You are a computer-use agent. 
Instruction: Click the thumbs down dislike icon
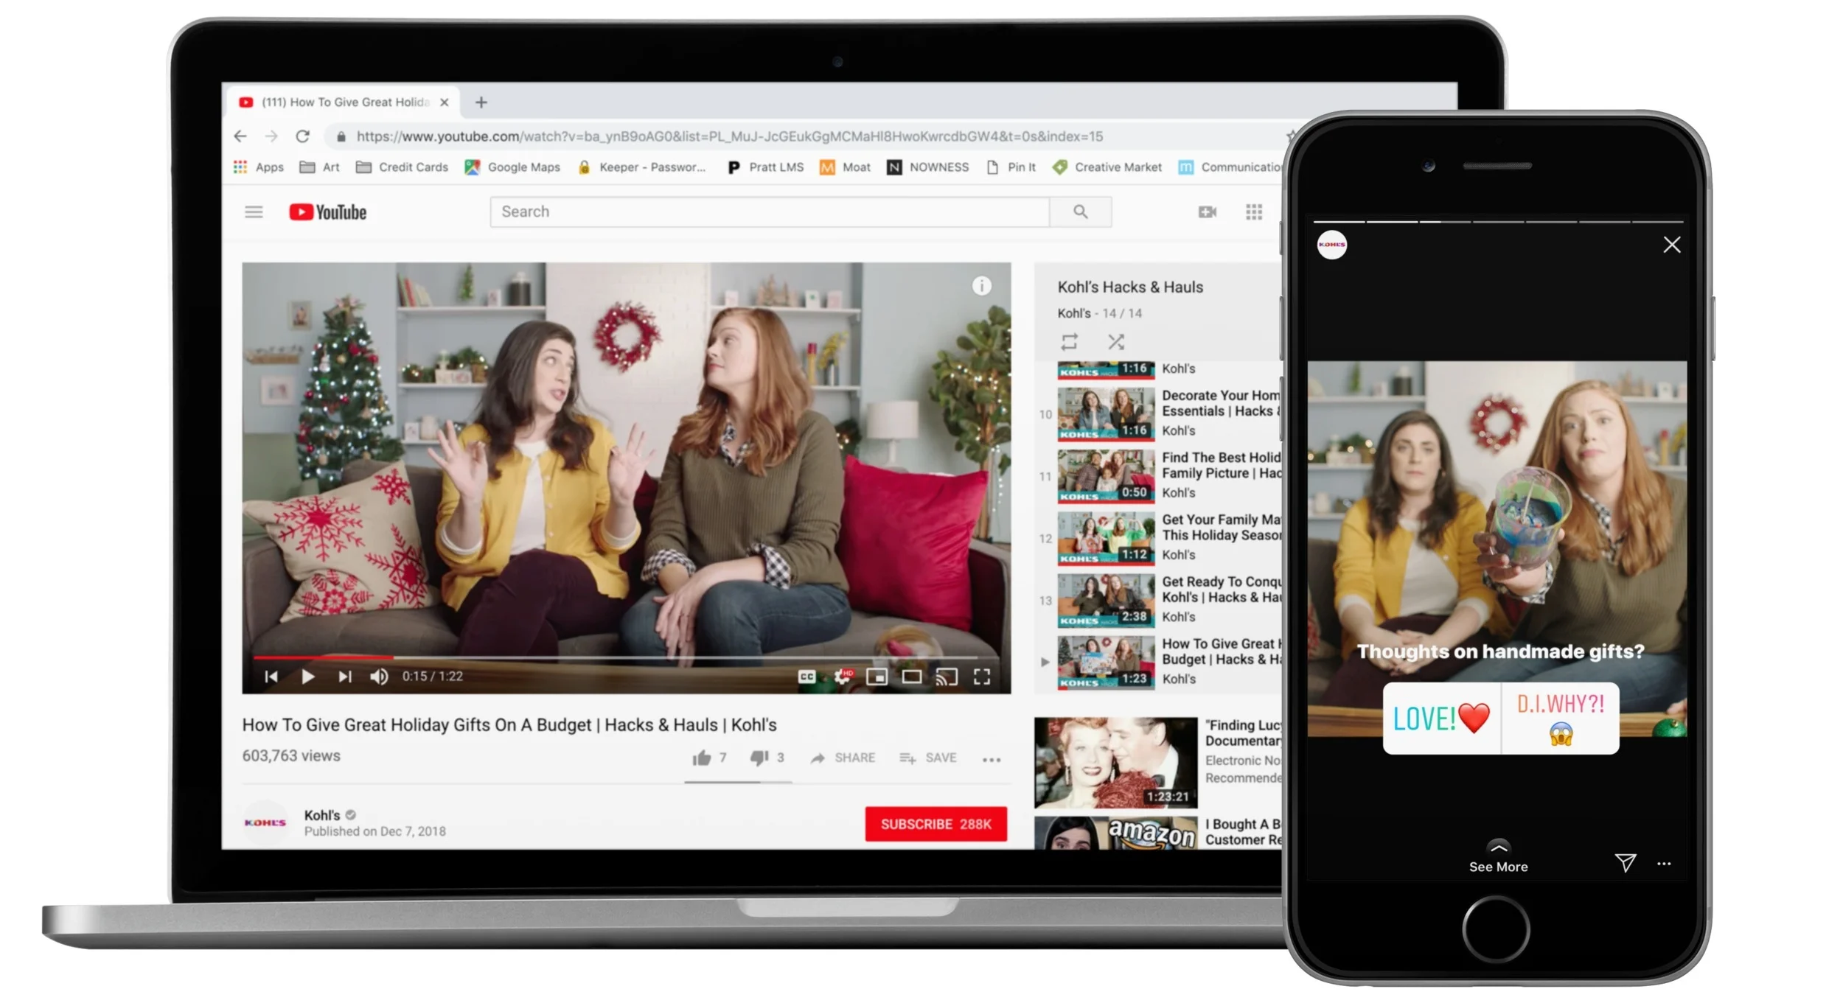(759, 758)
